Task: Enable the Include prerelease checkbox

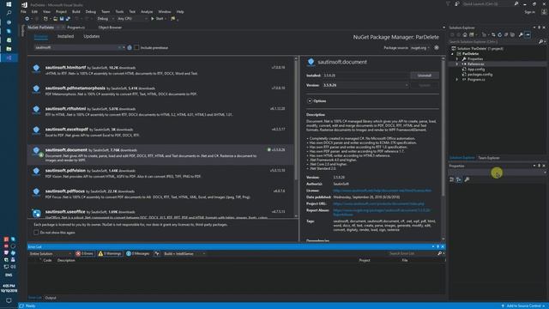Action: (136, 48)
